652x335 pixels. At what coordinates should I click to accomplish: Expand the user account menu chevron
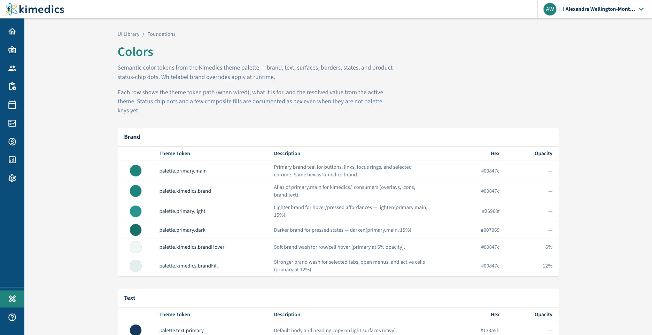[x=641, y=9]
